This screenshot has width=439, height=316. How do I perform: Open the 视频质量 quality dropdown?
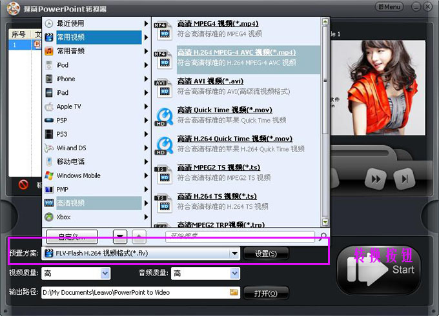pyautogui.click(x=105, y=273)
